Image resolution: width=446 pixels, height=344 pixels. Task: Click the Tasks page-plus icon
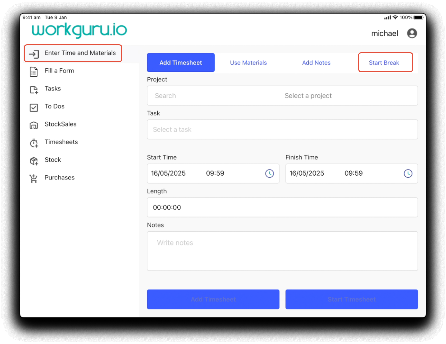[34, 90]
